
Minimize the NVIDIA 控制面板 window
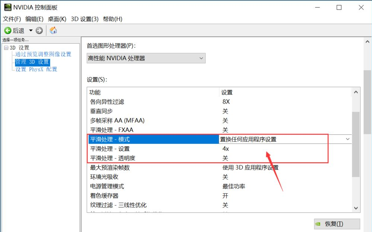click(x=317, y=7)
